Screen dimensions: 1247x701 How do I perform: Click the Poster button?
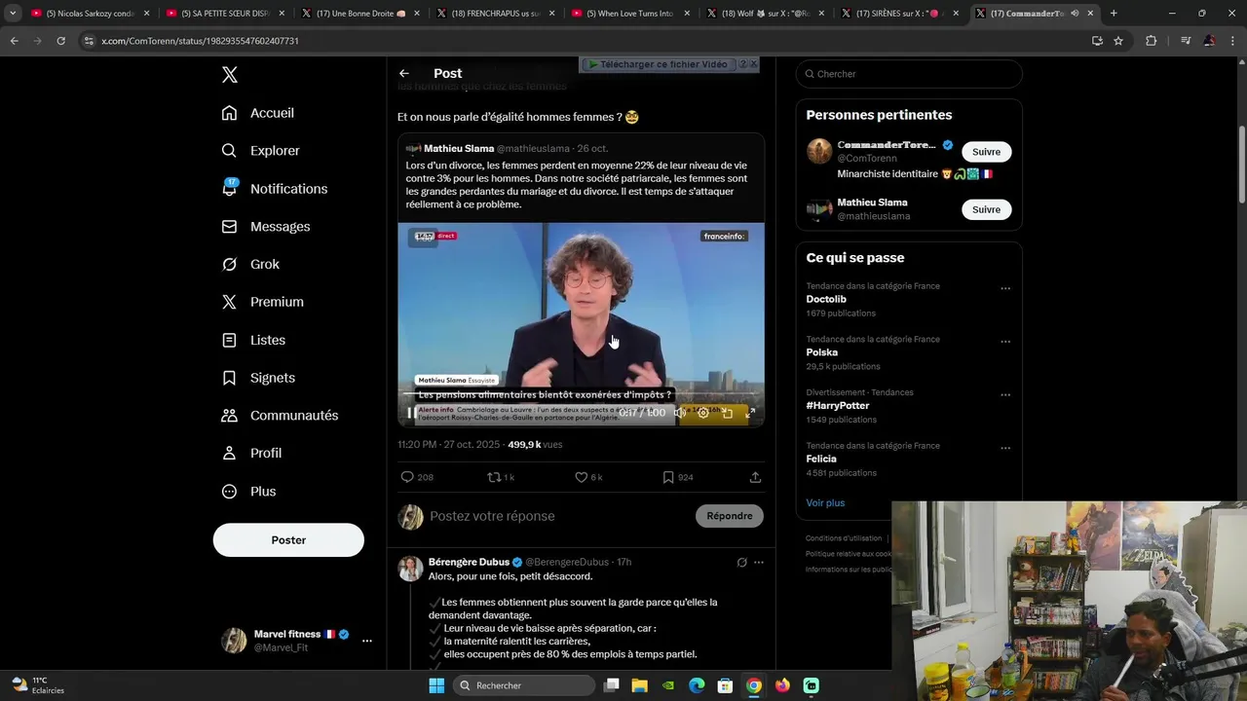coord(288,540)
